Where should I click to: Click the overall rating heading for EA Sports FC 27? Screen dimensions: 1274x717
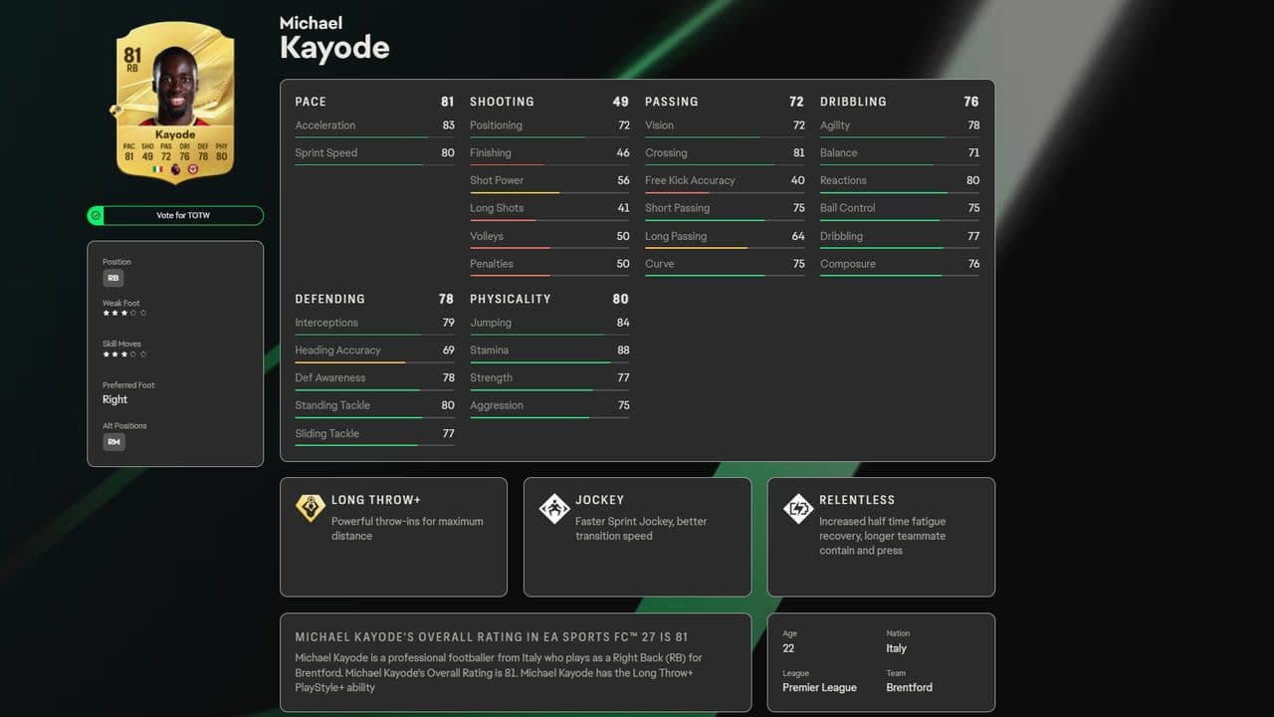(x=492, y=637)
